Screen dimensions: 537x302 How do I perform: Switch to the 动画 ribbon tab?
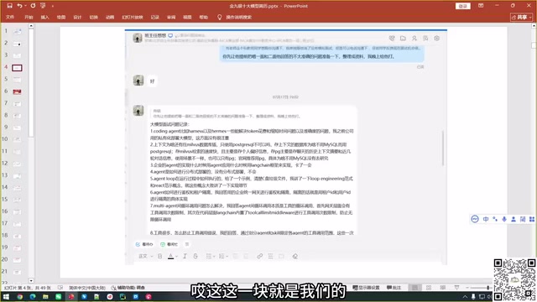tap(110, 17)
